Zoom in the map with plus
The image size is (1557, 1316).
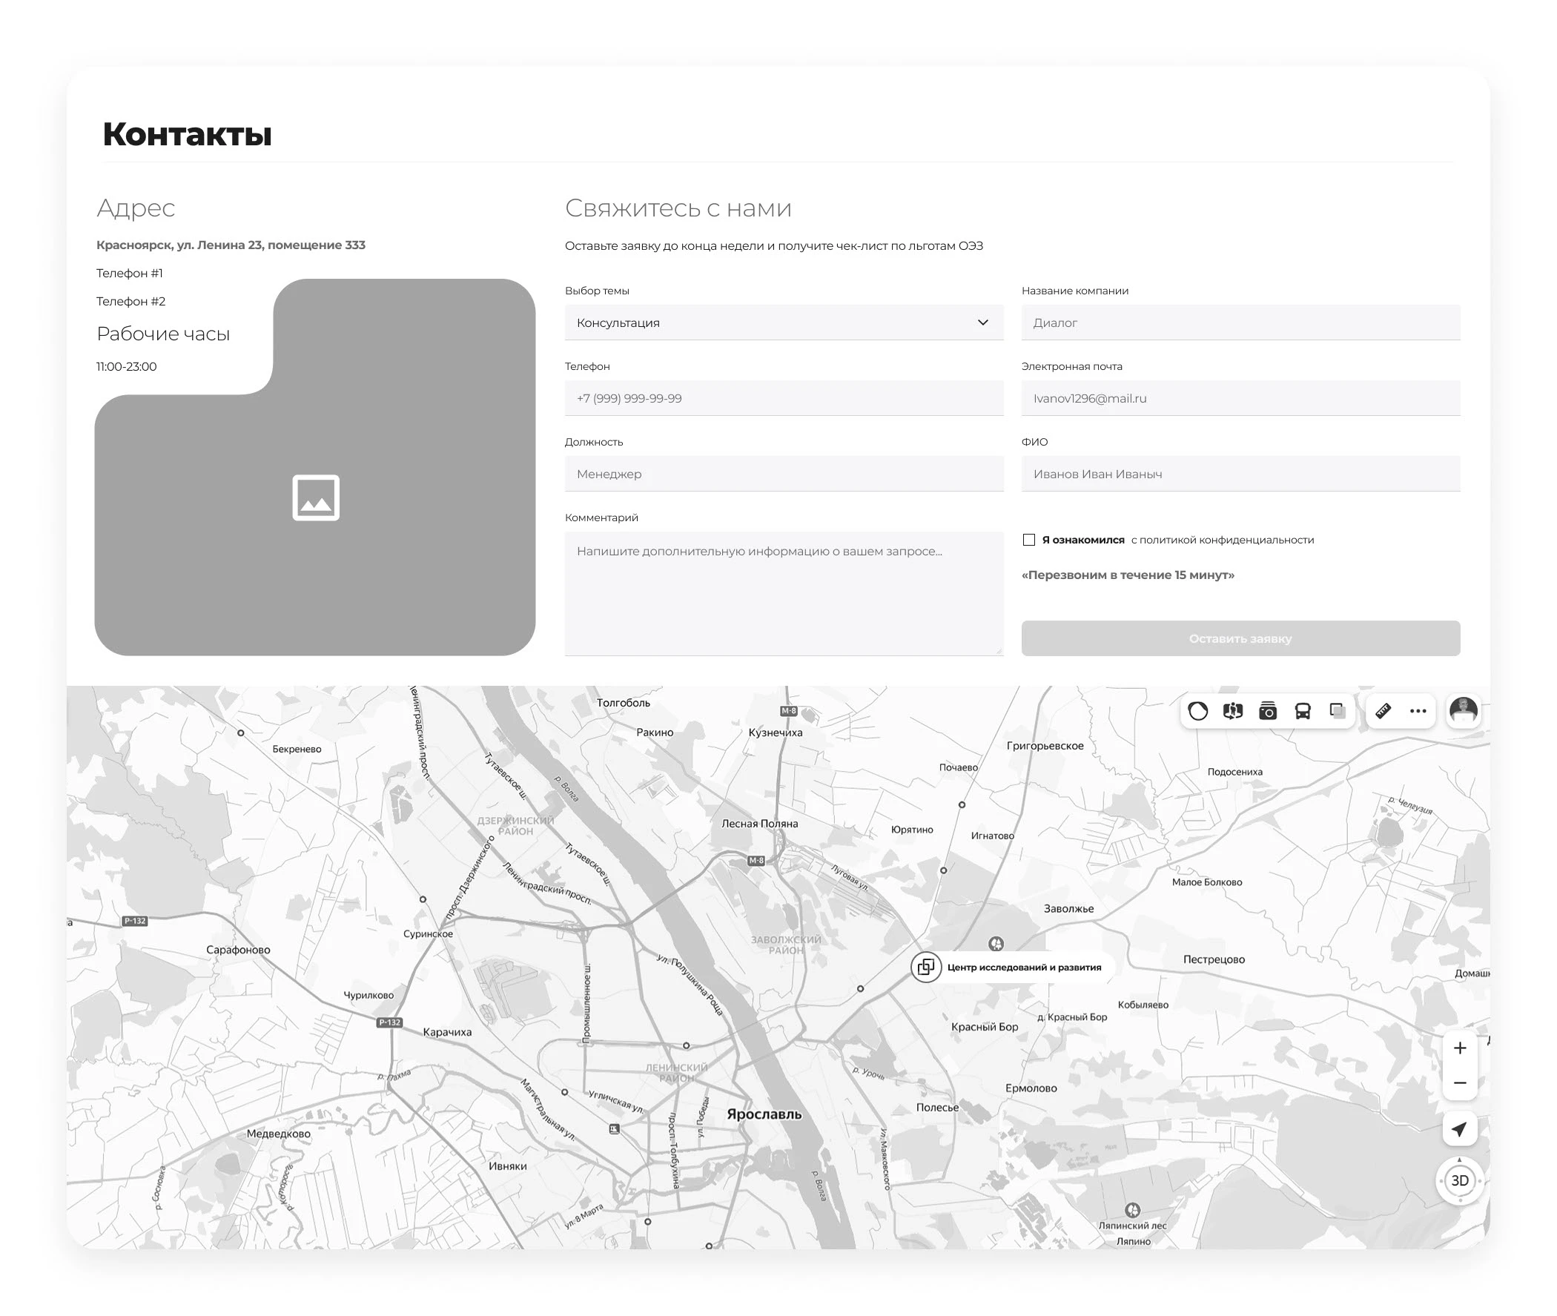[1459, 1048]
